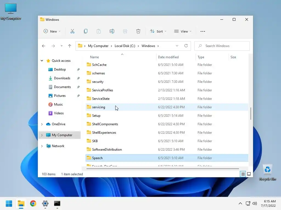Sort by the Size column header
Screen dimensions: 281x210
click(233, 57)
